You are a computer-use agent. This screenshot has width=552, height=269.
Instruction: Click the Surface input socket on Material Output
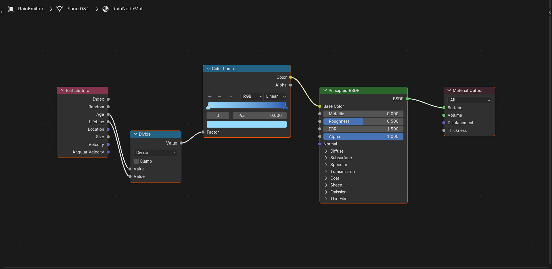coord(444,108)
